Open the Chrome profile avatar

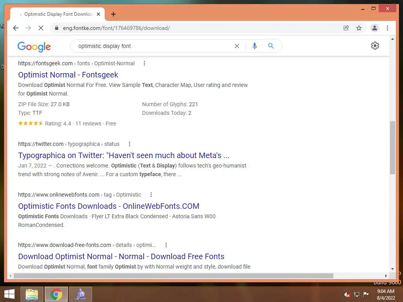click(375, 28)
